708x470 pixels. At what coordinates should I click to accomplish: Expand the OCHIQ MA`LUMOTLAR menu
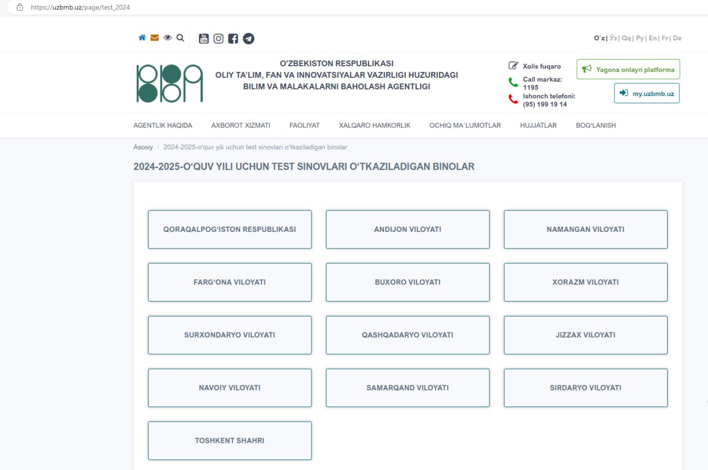465,125
